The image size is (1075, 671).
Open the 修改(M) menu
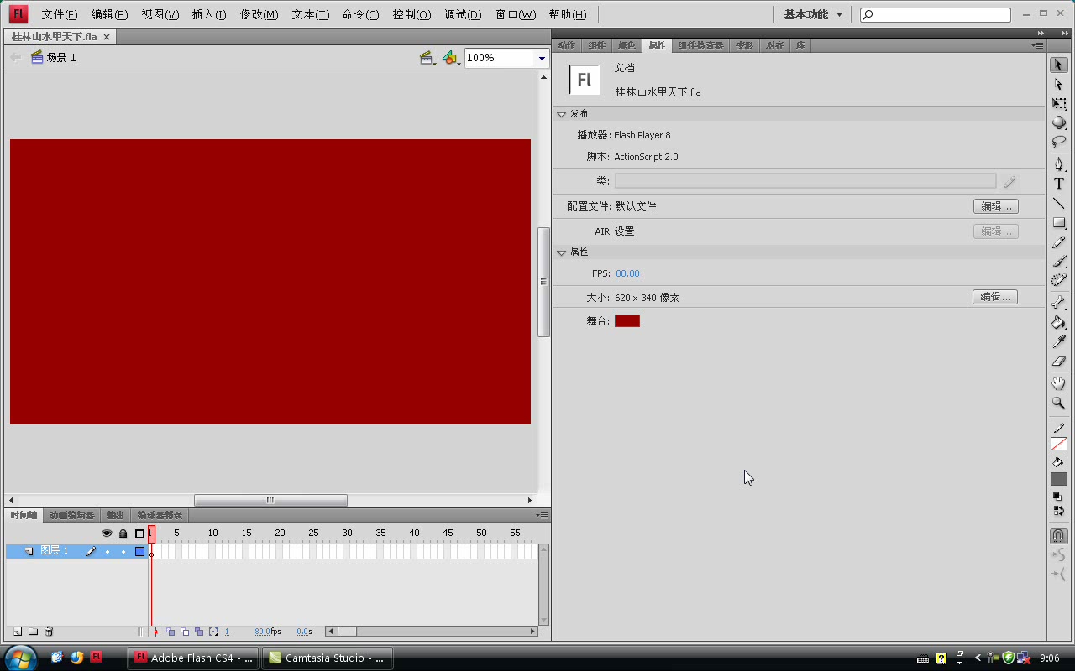(259, 14)
